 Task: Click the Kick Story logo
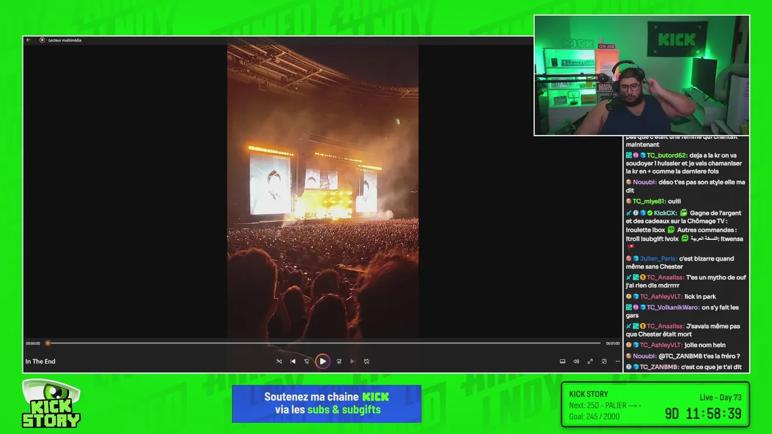pyautogui.click(x=51, y=404)
